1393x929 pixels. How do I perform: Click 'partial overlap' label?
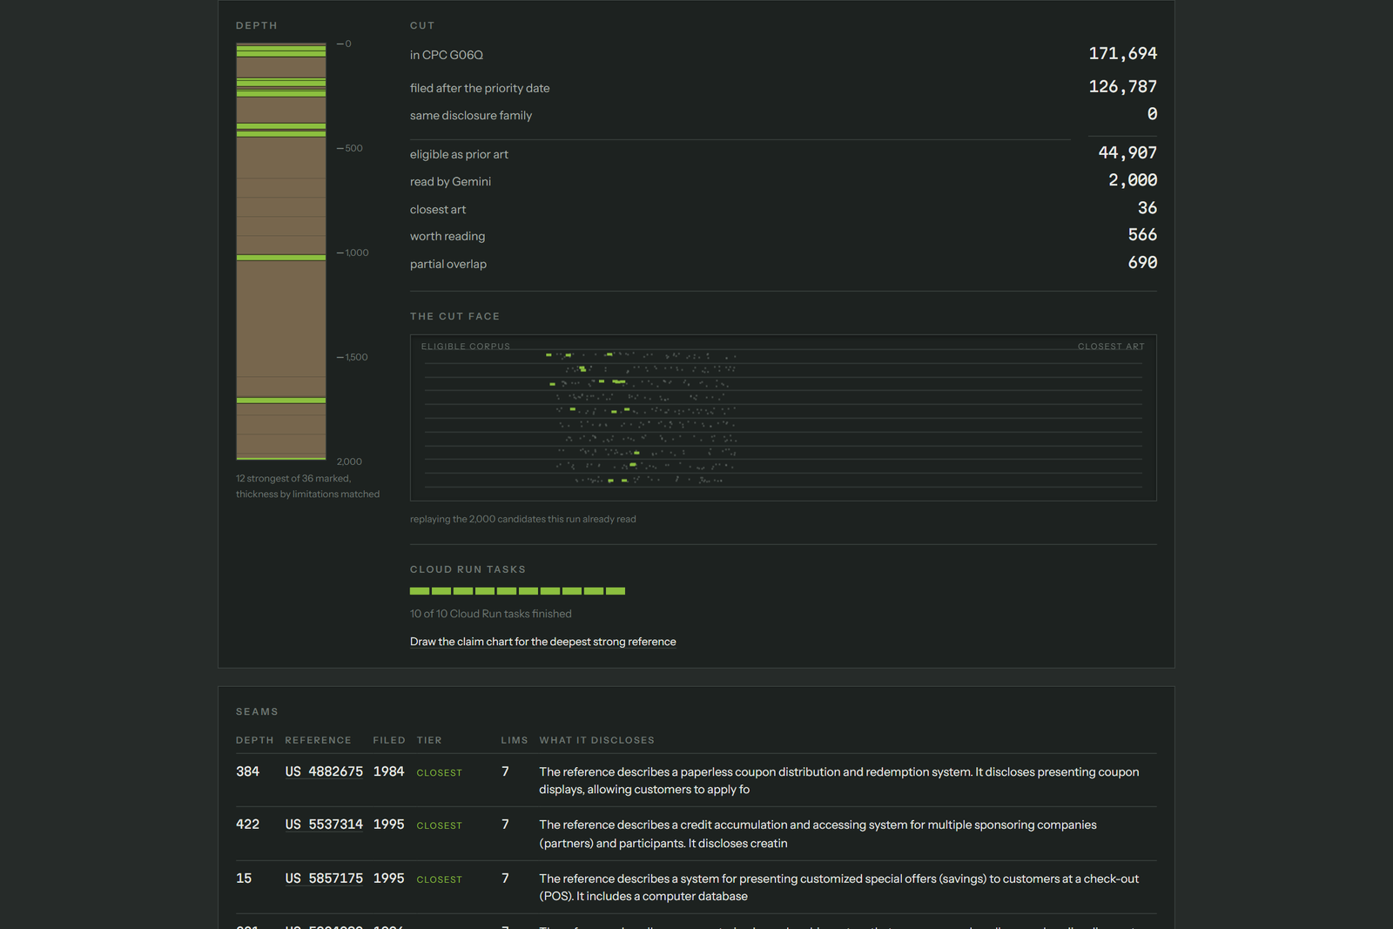pyautogui.click(x=448, y=264)
